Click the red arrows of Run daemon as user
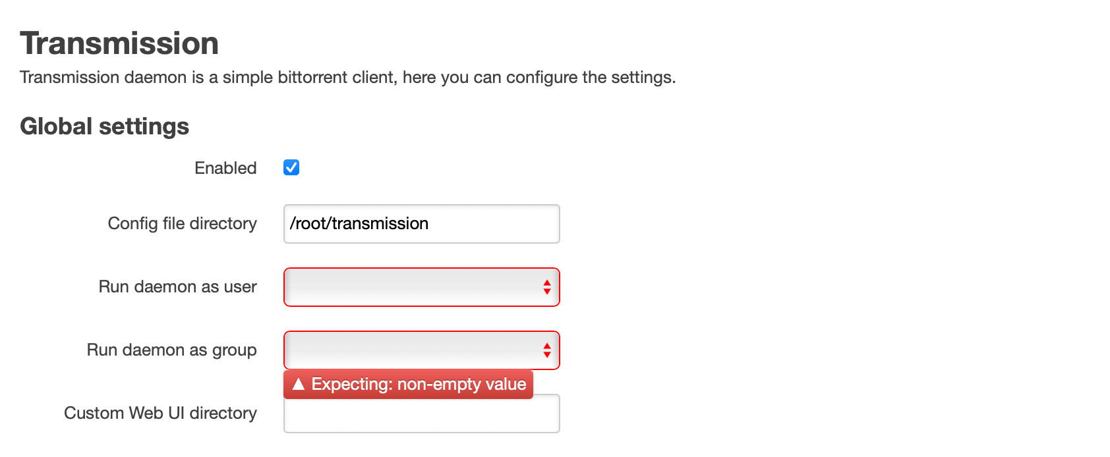This screenshot has height=457, width=1110. (x=547, y=287)
